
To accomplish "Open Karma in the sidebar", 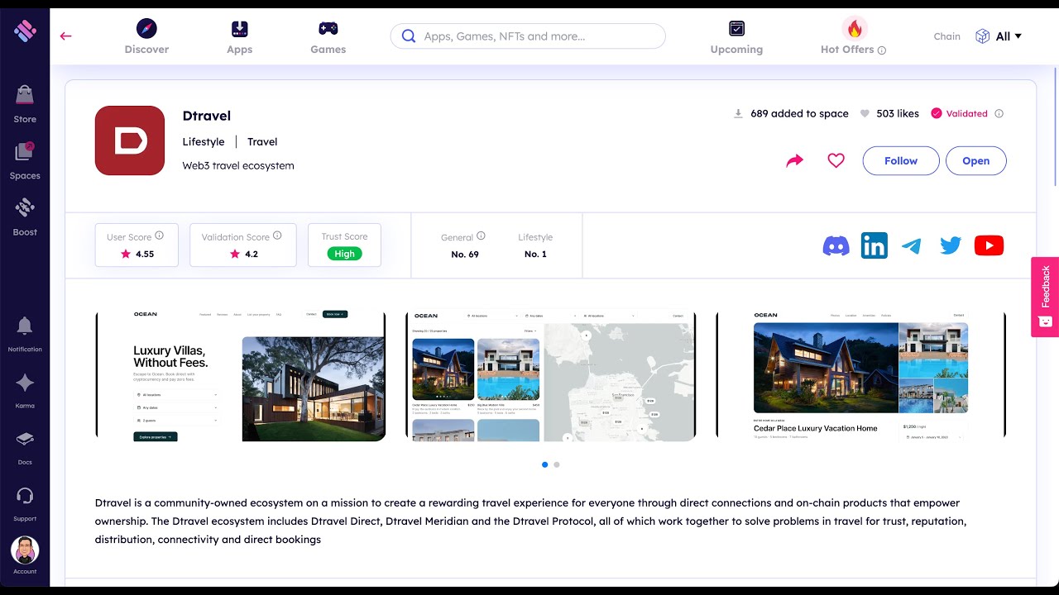I will click(x=25, y=391).
